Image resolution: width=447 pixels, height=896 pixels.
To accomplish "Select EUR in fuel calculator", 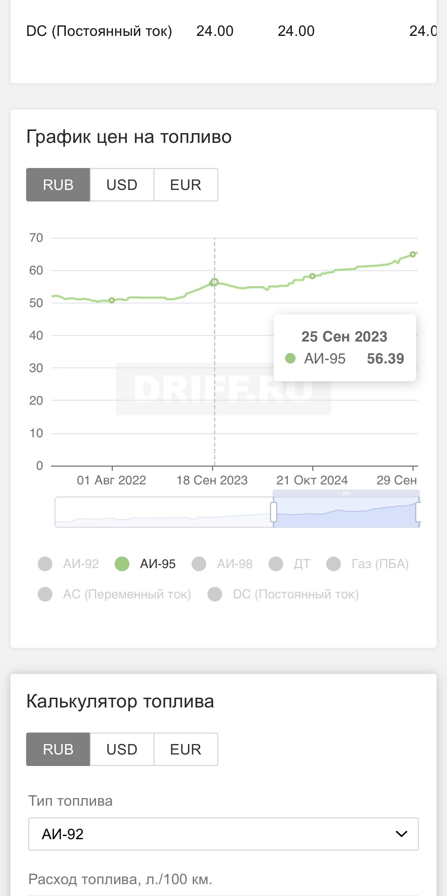I will tap(186, 749).
